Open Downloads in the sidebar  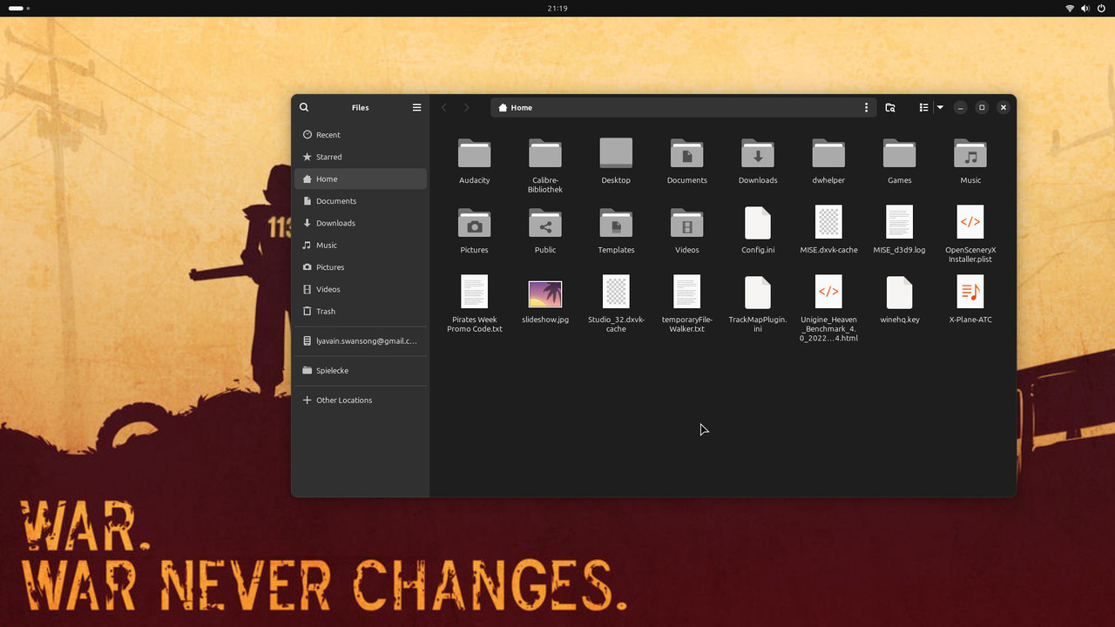(361, 223)
